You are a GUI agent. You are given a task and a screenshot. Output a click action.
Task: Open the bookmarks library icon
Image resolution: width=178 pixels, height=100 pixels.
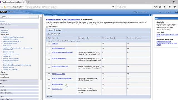pos(160,7)
